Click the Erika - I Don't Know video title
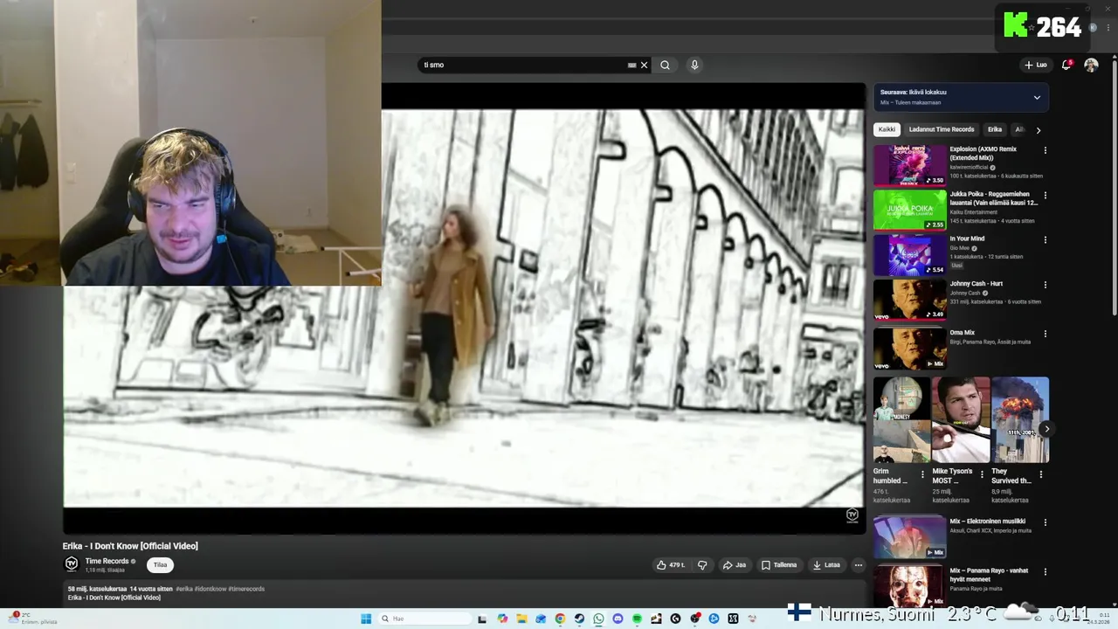Viewport: 1118px width, 629px height. [x=130, y=546]
